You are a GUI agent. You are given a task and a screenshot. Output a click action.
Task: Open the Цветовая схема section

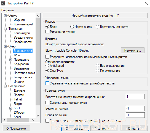[25, 73]
